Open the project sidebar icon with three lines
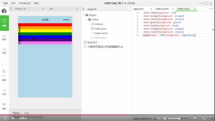The height and width of the screenshot is (121, 215). click(x=4, y=51)
